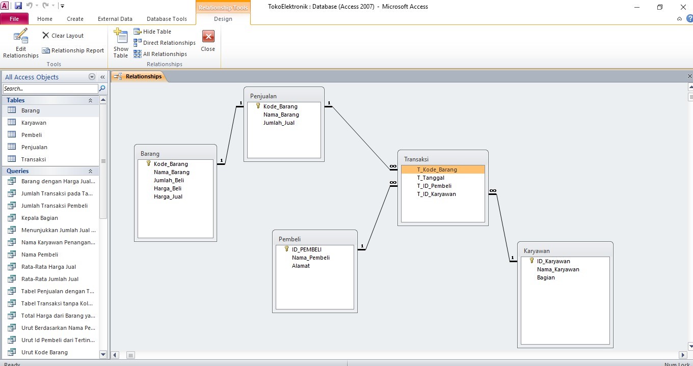Viewport: 693px width, 366px height.
Task: Open Microsoft Access Help icon
Action: click(x=689, y=18)
